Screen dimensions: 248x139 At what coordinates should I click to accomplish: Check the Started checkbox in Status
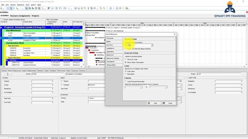click(62, 81)
